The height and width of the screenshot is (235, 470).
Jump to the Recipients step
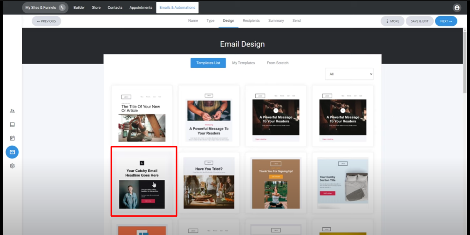click(x=251, y=21)
